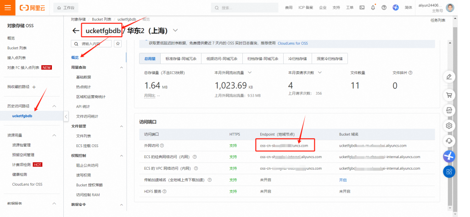Open ICP 备案 menu item
The height and width of the screenshot is (217, 470).
click(x=306, y=8)
